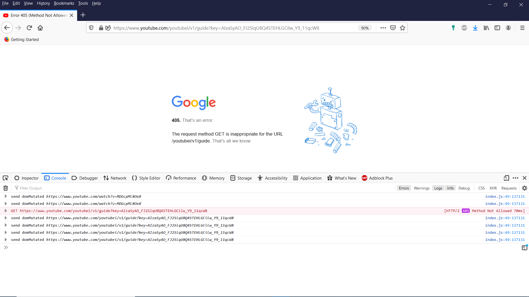Viewport: 529px width, 297px height.
Task: Click the 405 status code badge
Action: tap(466, 211)
